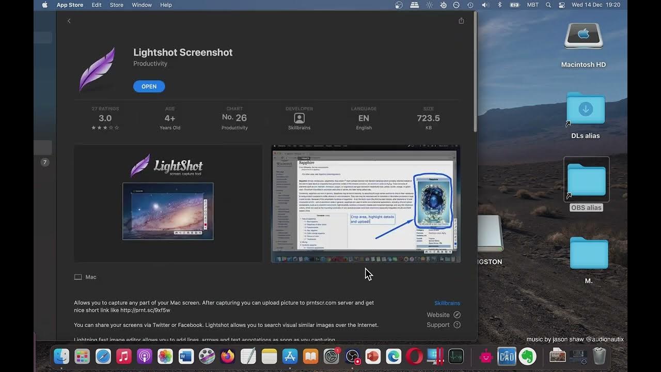Open the Sapphire Wikipedia preview screenshot

click(x=366, y=204)
